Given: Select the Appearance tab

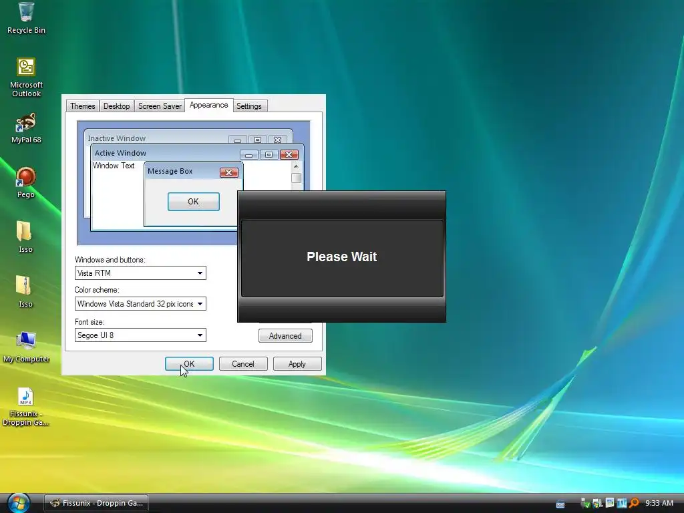Looking at the screenshot, I should coord(208,105).
